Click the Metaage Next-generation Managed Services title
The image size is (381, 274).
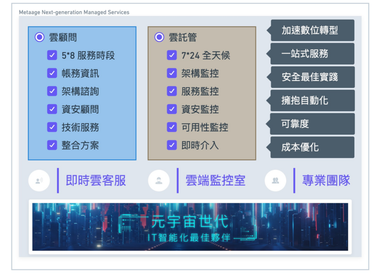click(x=74, y=12)
